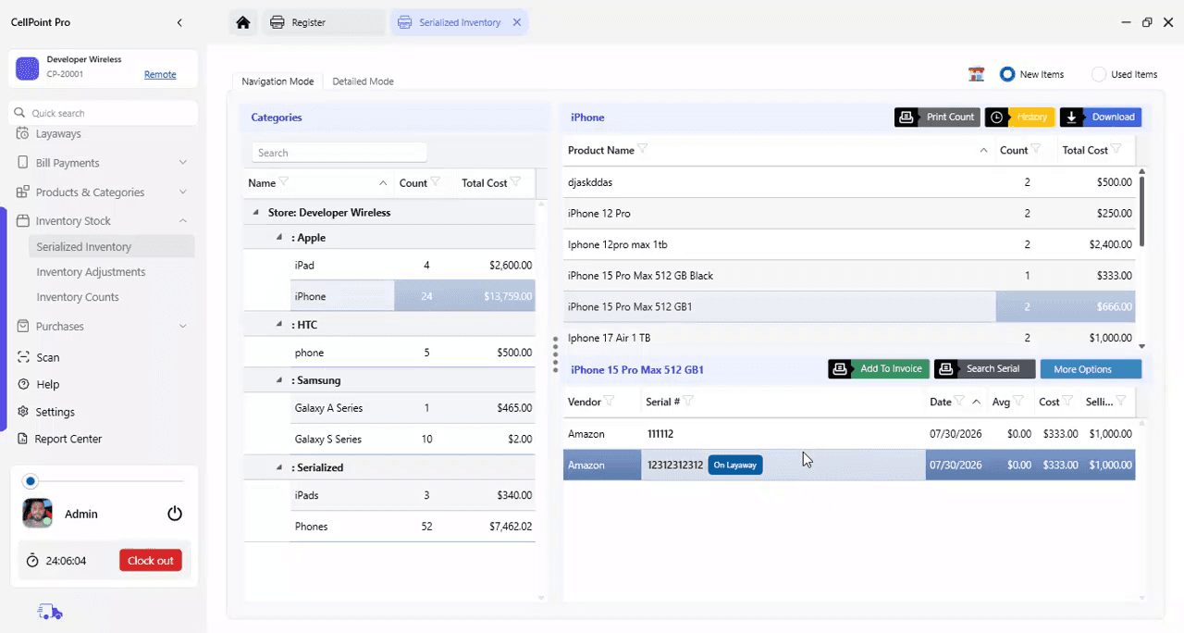Filter the Serial # column
1184x633 pixels.
689,401
